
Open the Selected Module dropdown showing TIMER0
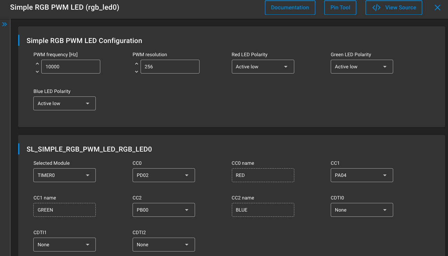[x=64, y=175]
